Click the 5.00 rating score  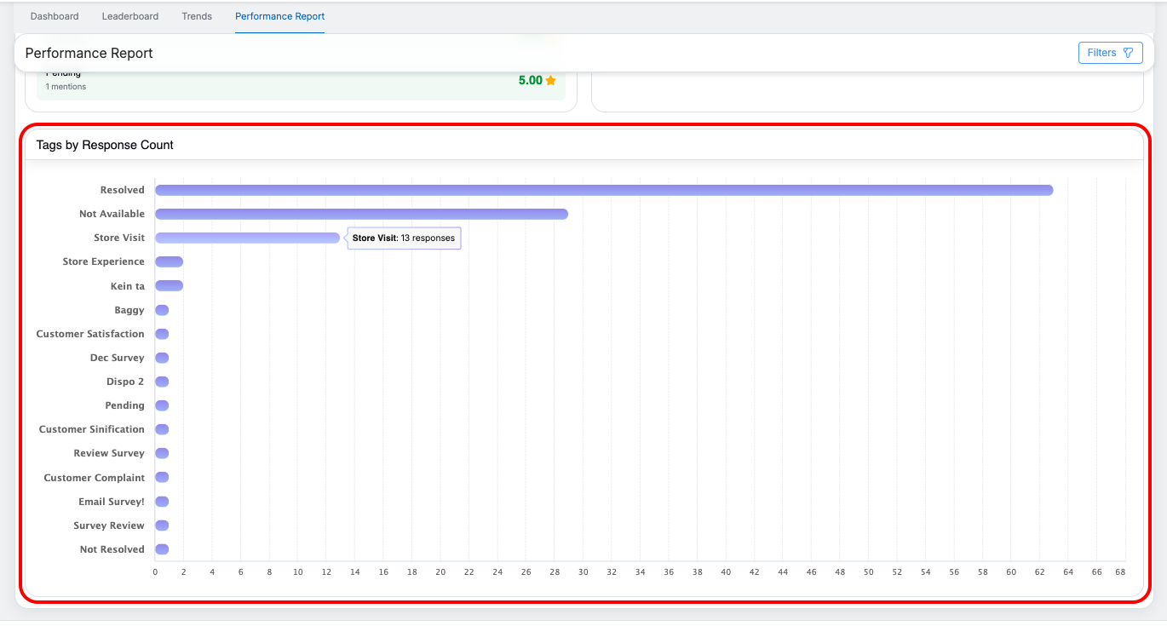point(530,81)
